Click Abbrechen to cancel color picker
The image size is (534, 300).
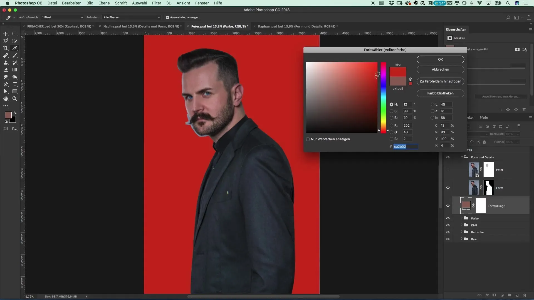point(440,69)
